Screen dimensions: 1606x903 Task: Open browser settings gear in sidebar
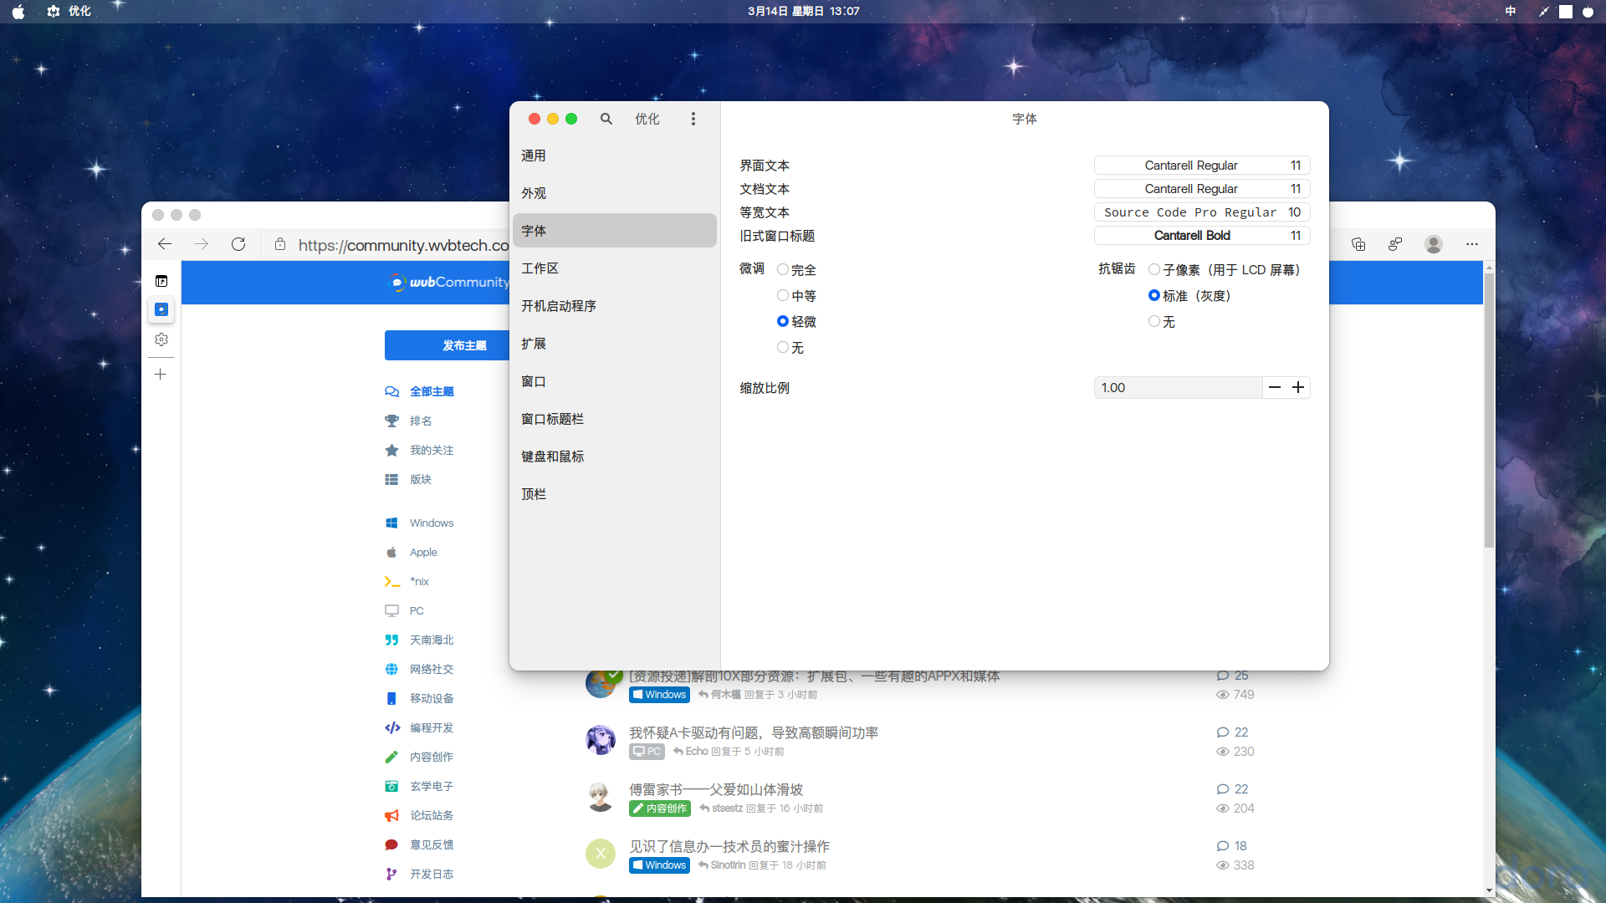click(x=161, y=339)
